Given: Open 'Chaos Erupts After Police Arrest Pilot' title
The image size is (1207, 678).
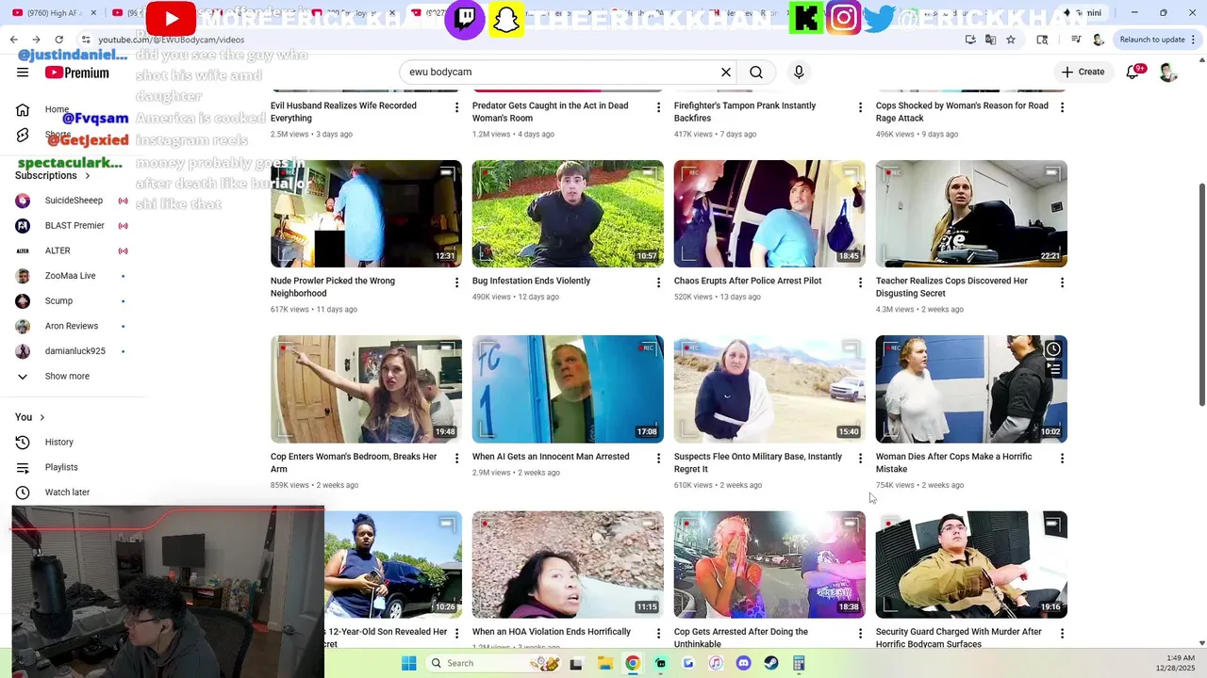Looking at the screenshot, I should click(x=748, y=281).
